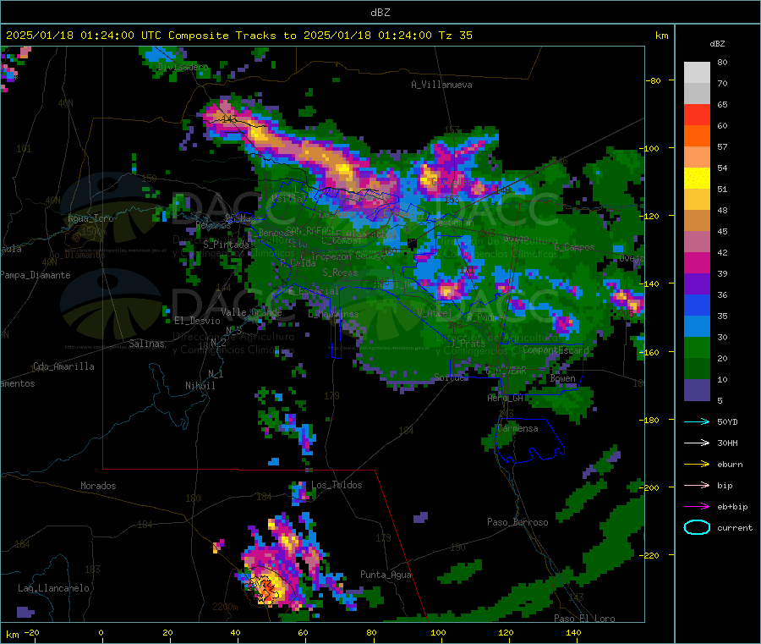This screenshot has width=761, height=644.
Task: Click the 'A_Villanueva' map label
Action: (x=441, y=85)
